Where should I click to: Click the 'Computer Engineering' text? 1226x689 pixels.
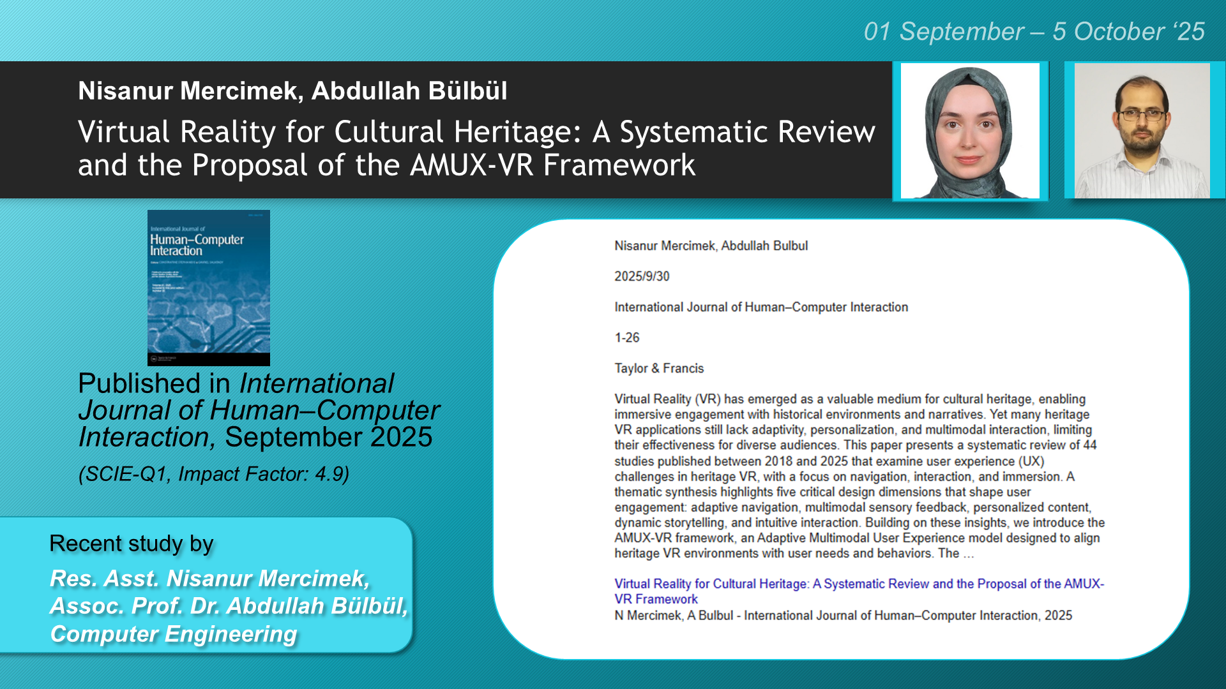coord(174,634)
